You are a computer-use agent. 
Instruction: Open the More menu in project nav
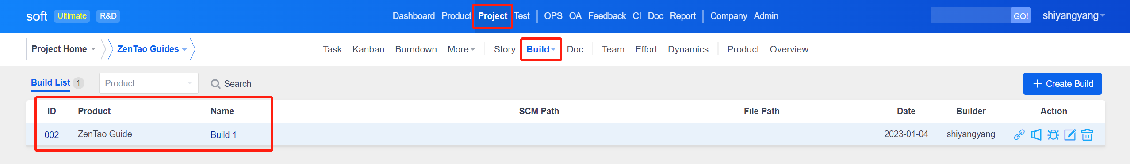click(461, 49)
